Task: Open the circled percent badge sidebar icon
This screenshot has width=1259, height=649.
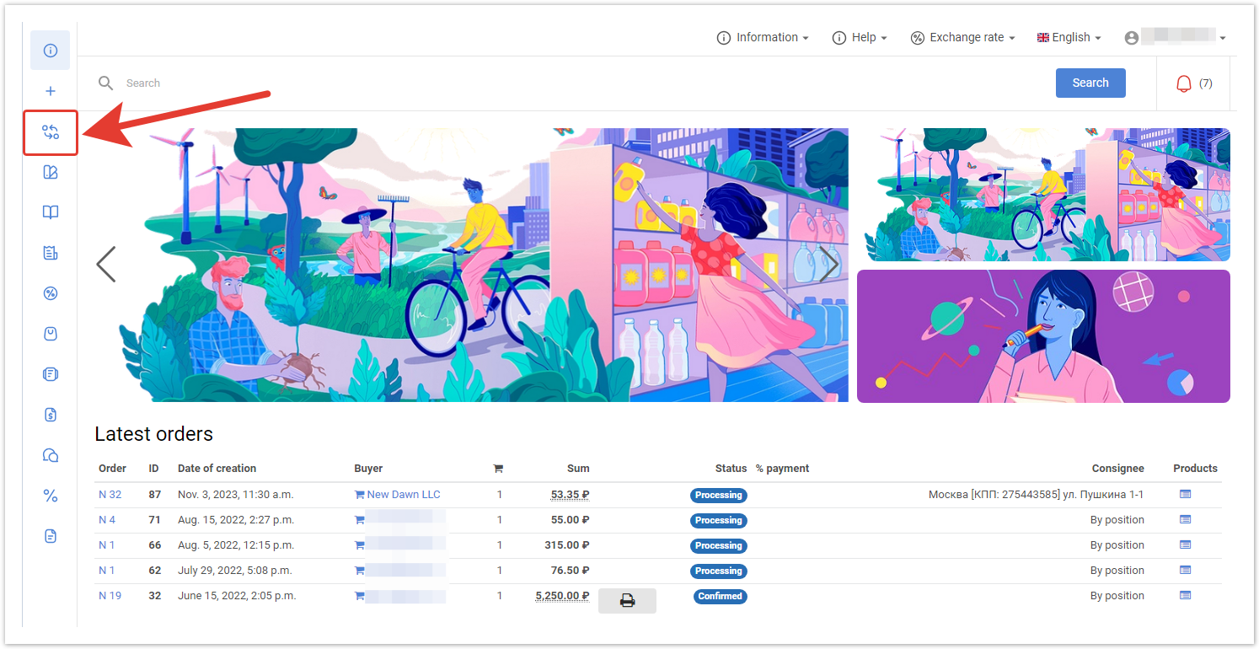Action: pos(51,293)
